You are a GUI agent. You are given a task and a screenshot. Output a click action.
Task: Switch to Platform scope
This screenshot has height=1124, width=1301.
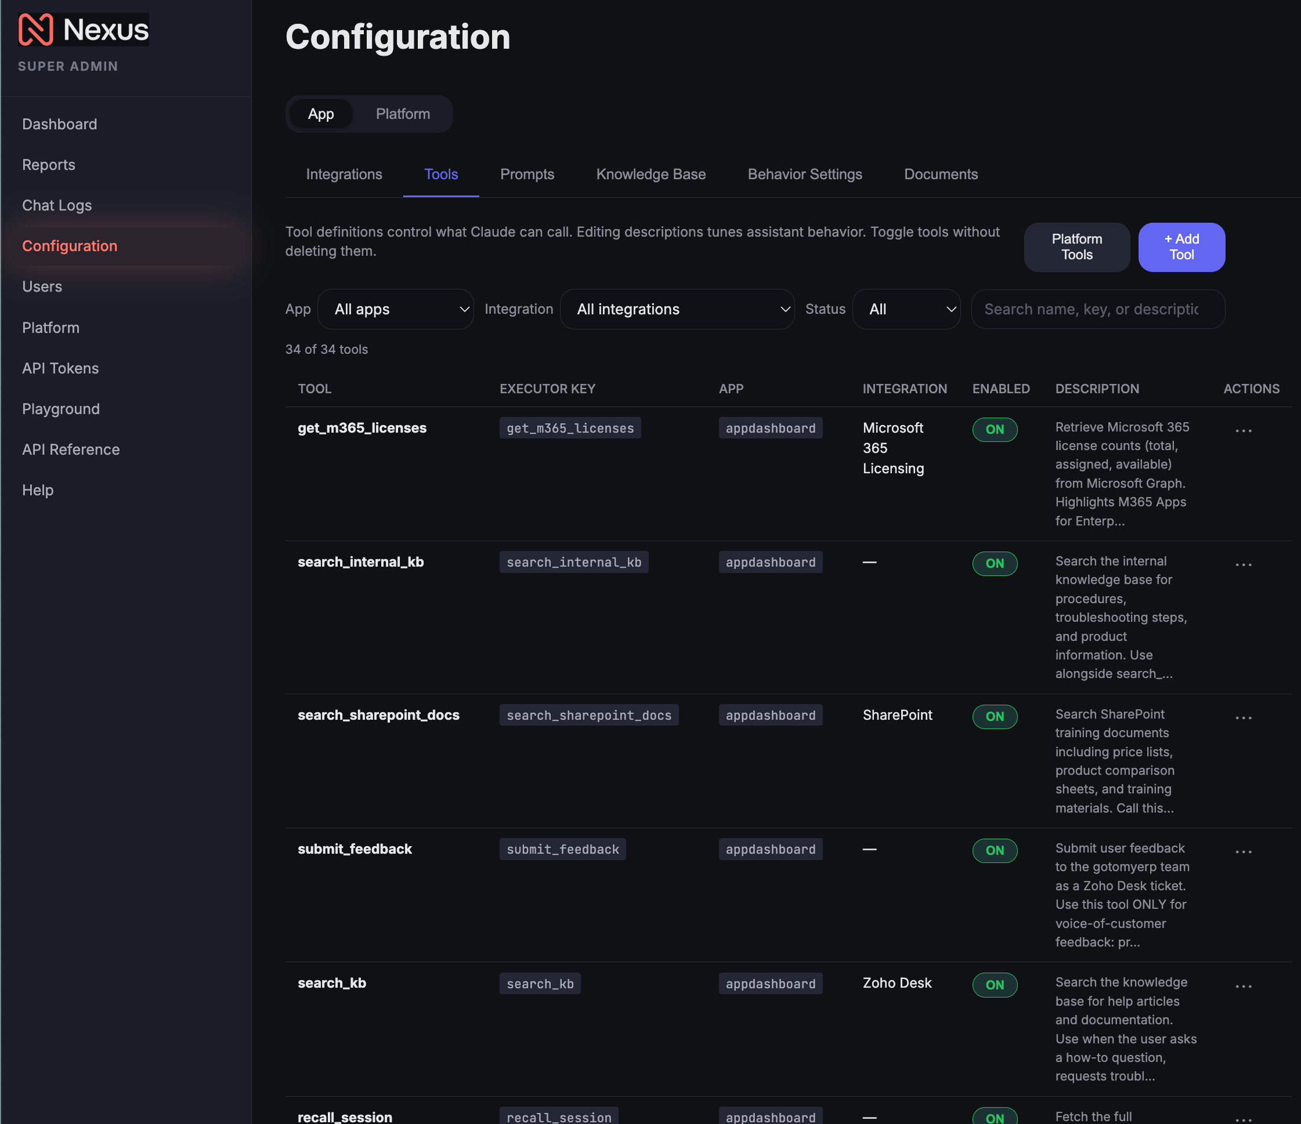click(403, 114)
